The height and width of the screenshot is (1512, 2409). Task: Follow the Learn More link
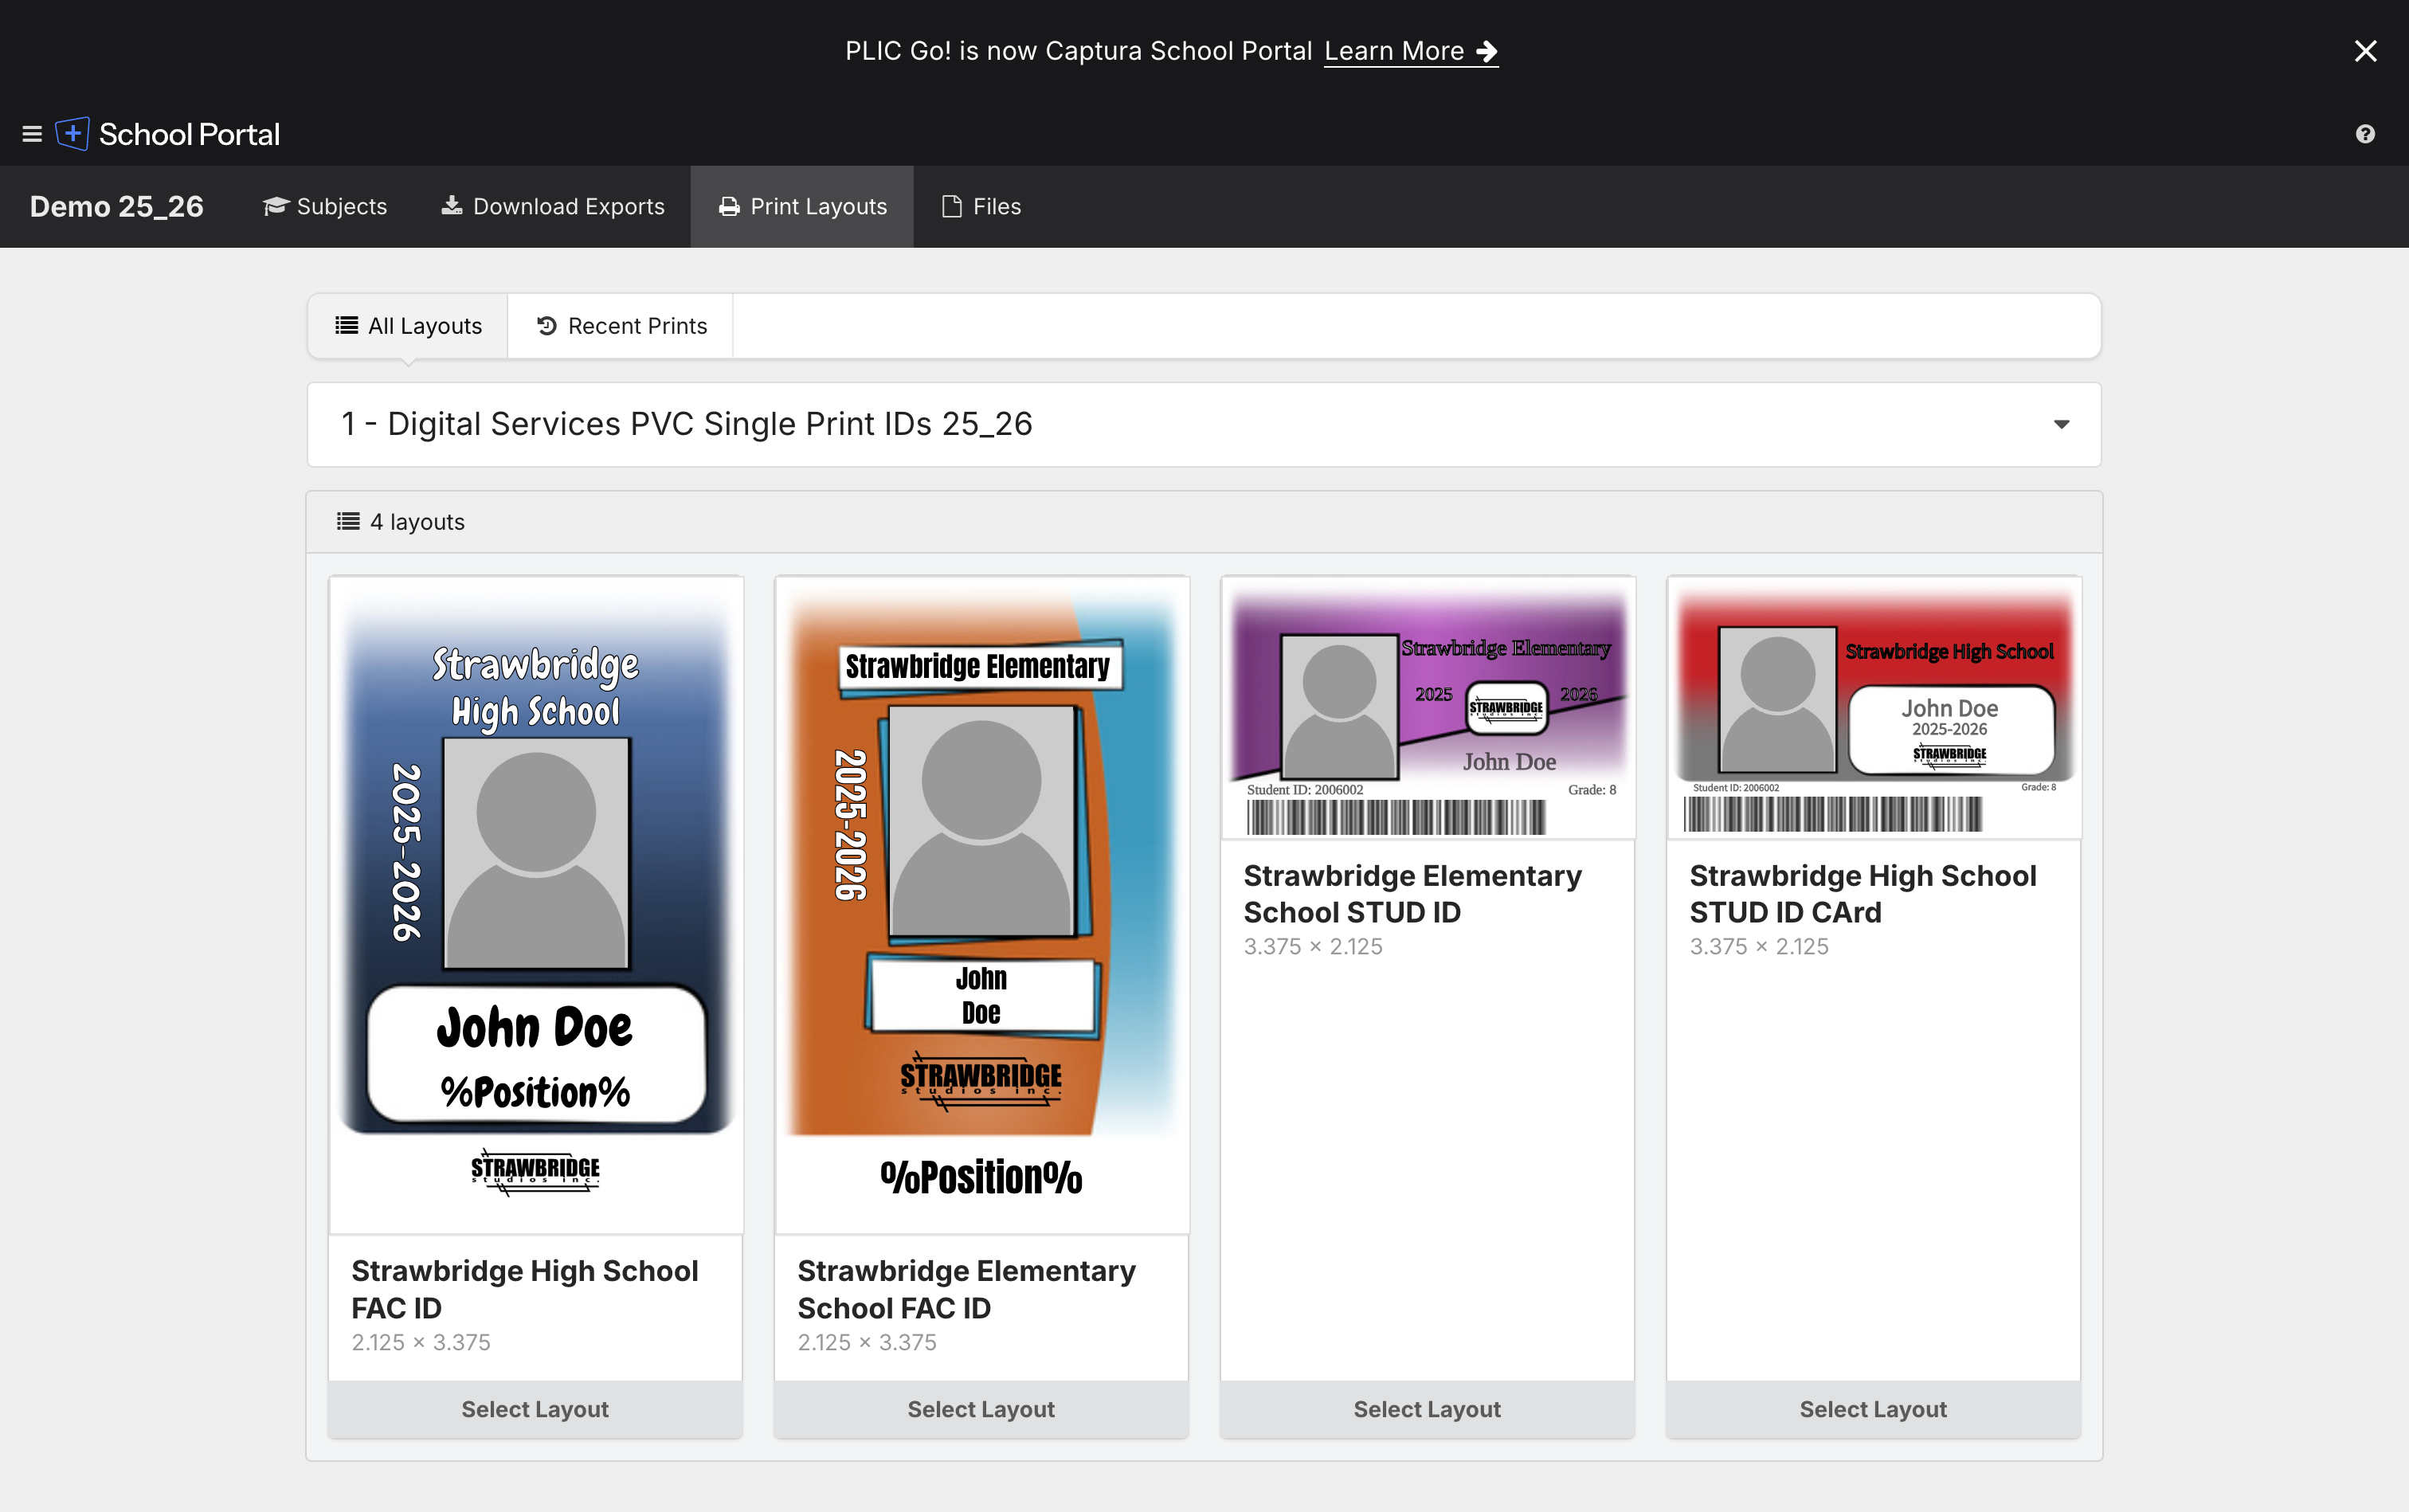coord(1411,51)
